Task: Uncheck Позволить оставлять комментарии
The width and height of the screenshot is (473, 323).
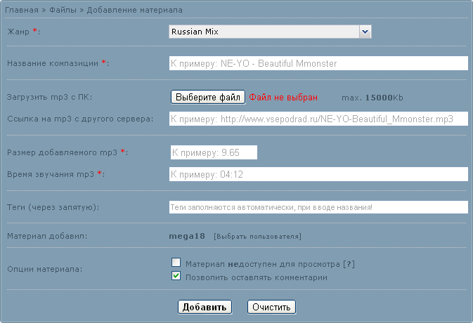Action: 176,276
